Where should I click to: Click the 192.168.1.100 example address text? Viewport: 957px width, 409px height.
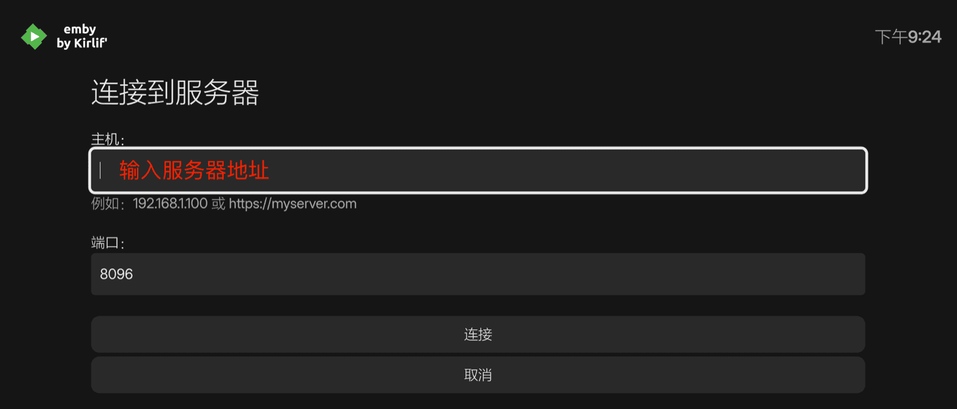click(x=170, y=204)
